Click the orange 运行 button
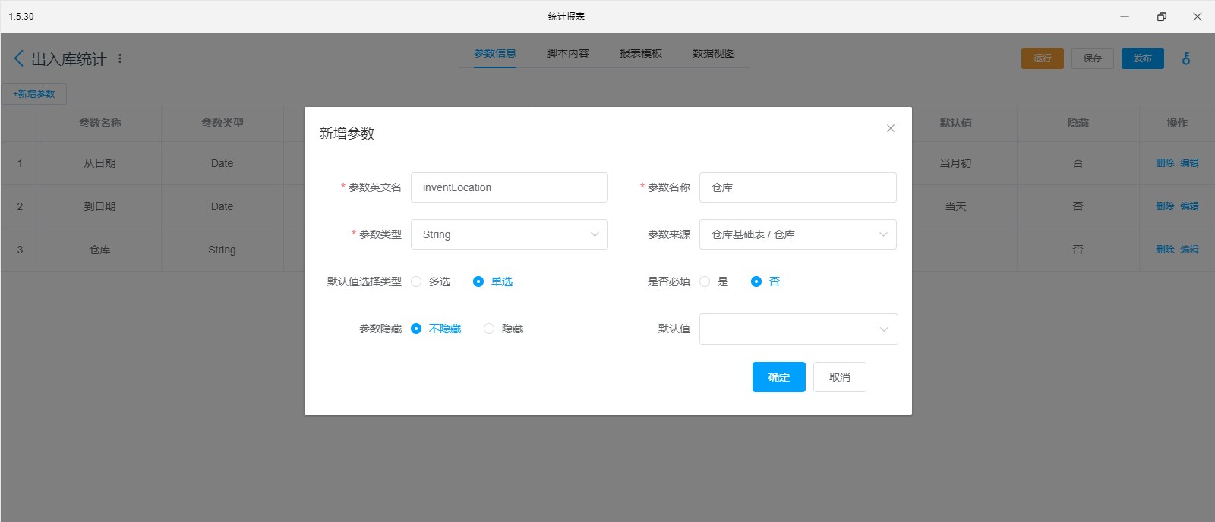This screenshot has width=1215, height=522. [1042, 58]
